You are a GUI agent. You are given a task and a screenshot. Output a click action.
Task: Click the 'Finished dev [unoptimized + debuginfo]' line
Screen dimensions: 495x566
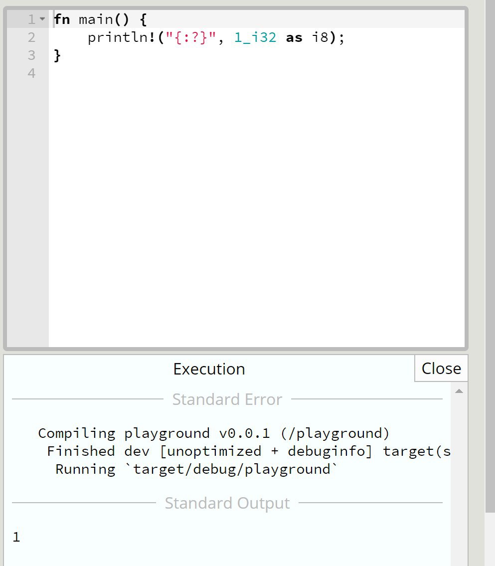tap(249, 451)
